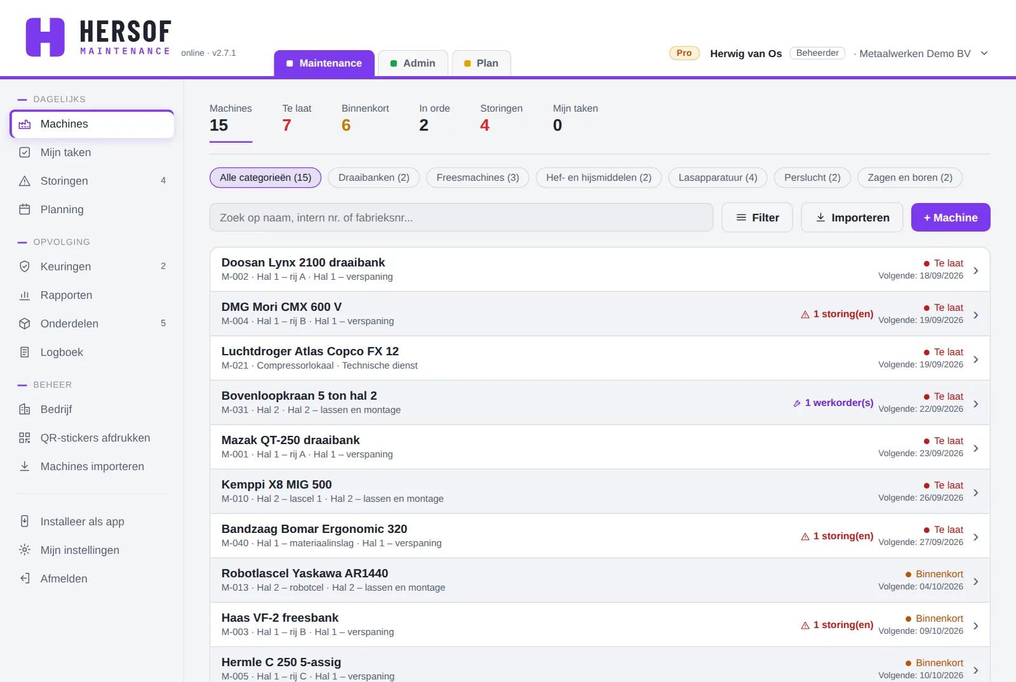Open Logboek via its document icon
Viewport: 1016px width, 682px height.
coord(25,352)
